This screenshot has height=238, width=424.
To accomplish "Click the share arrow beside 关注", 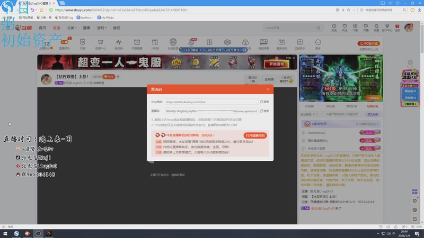I will tap(118, 77).
